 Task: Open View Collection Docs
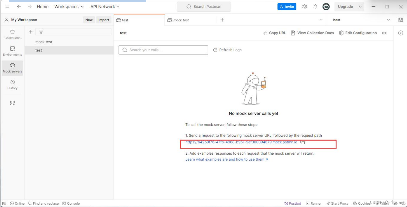(312, 33)
